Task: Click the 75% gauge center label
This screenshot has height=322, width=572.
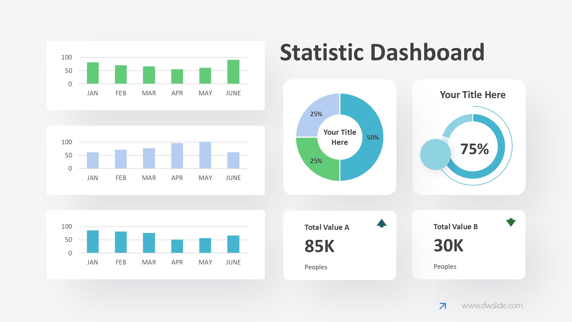Action: click(x=474, y=149)
